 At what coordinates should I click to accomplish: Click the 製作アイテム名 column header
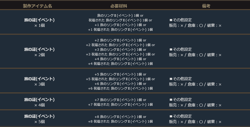tap(37, 6)
